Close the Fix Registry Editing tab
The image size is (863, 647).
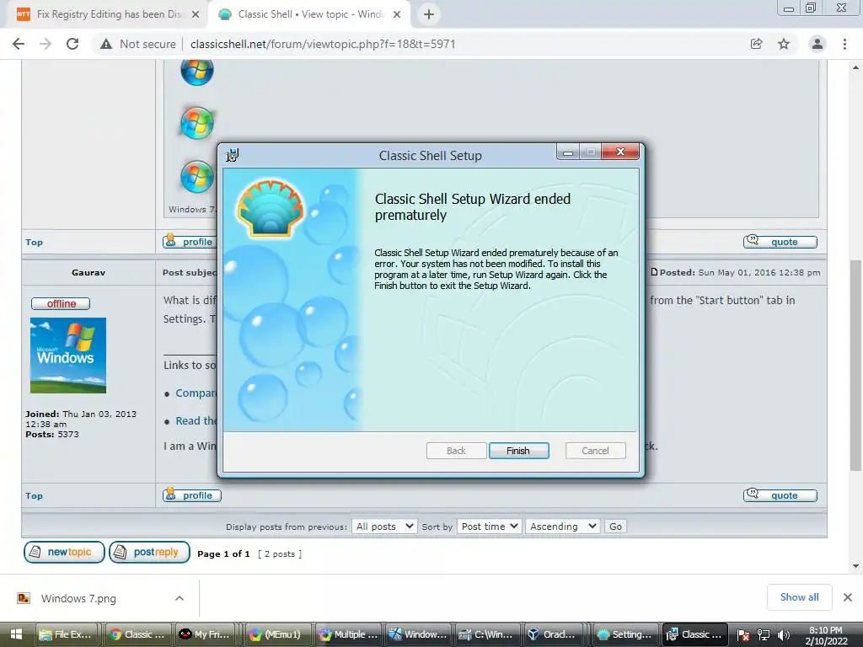coord(196,14)
